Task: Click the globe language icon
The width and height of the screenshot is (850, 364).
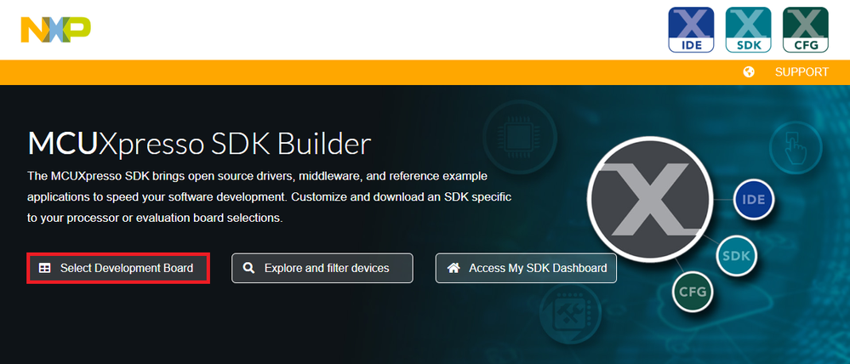Action: tap(749, 72)
